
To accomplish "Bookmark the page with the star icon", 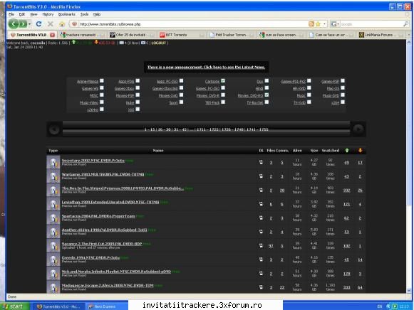I will 318,24.
